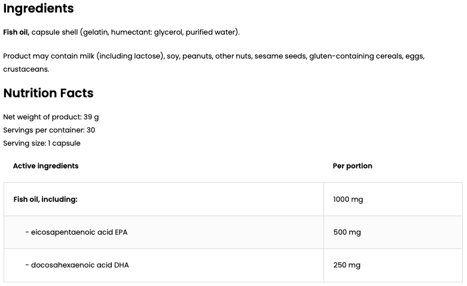Click the Ingredients heading

point(38,8)
